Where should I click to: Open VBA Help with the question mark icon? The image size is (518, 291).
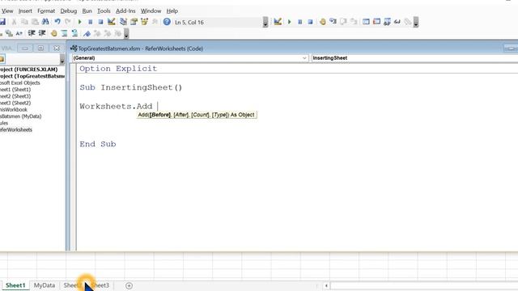point(167,22)
